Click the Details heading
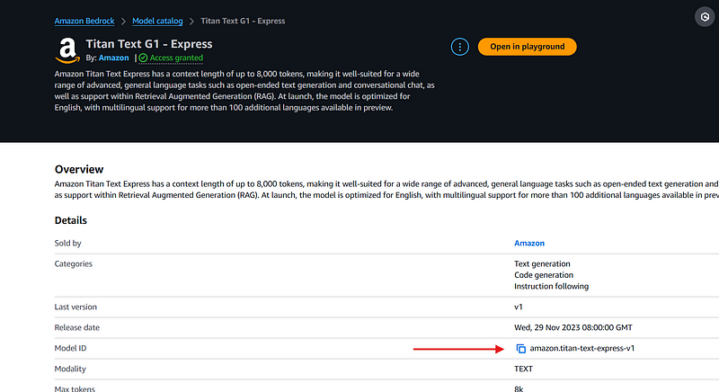 coord(71,220)
